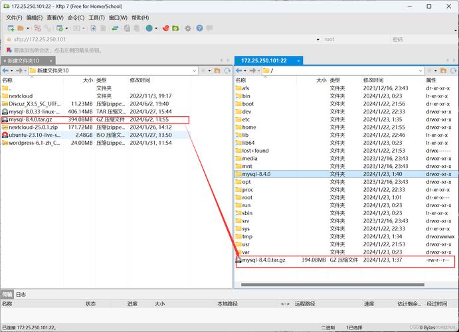Viewport: 459px width, 332px height.
Task: Select local file ubuntu-23.10-live-s...
Action: 95,135
